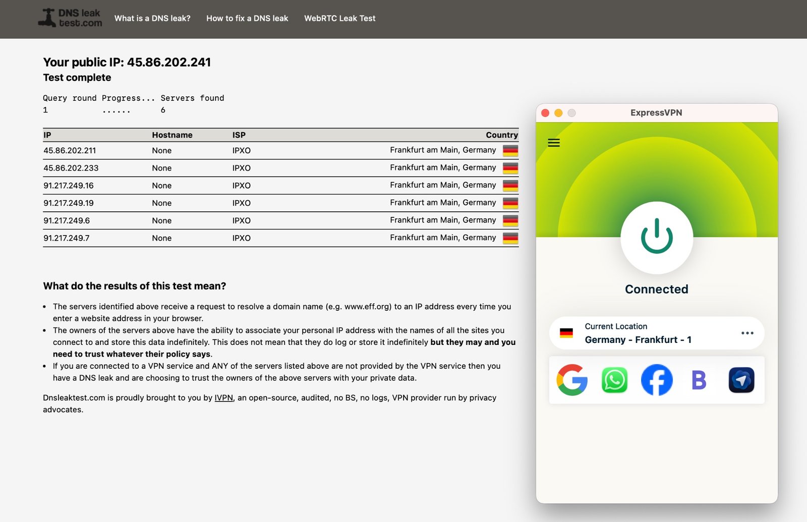Click the Bing shortcut icon
Image resolution: width=807 pixels, height=522 pixels.
[699, 380]
